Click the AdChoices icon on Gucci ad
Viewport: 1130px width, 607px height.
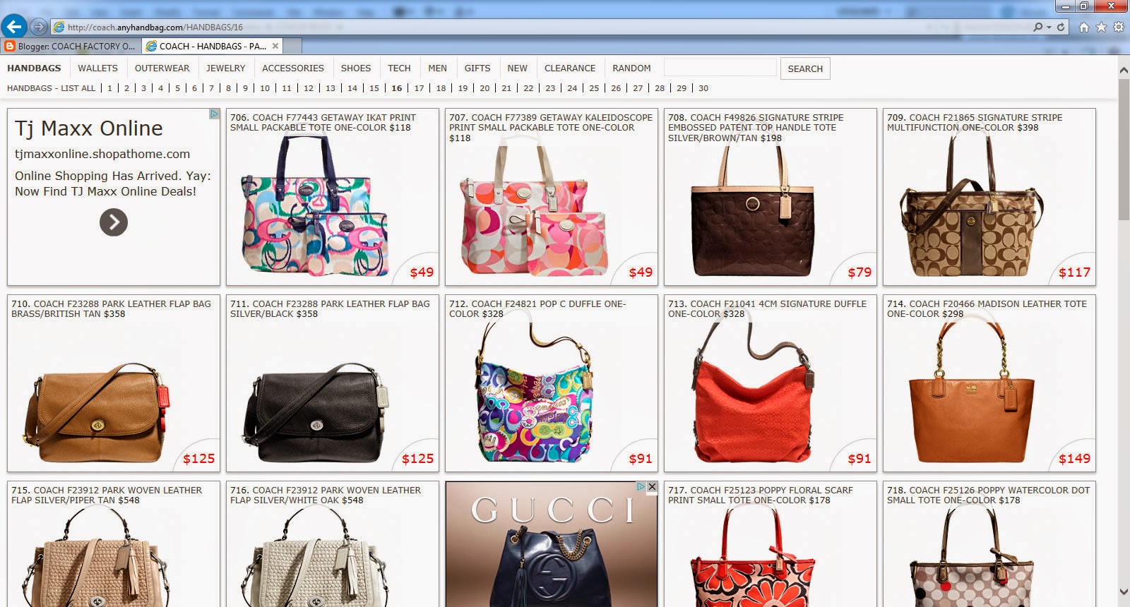tap(641, 486)
